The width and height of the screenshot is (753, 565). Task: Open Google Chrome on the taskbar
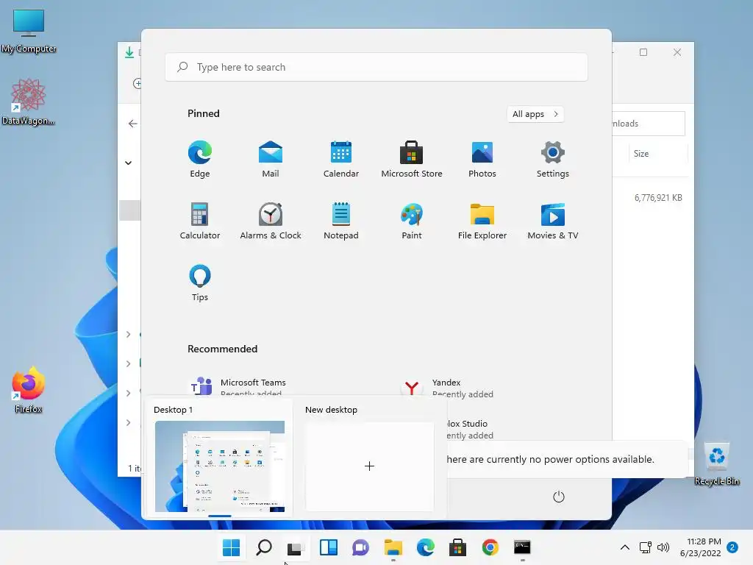(x=490, y=547)
